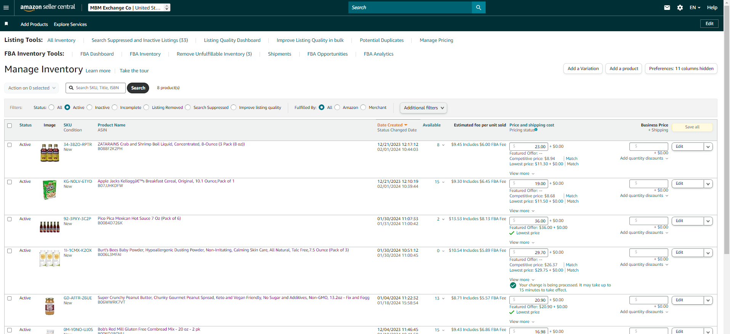
Task: Click Match next to Competitive price $8.94
Action: coord(571,159)
